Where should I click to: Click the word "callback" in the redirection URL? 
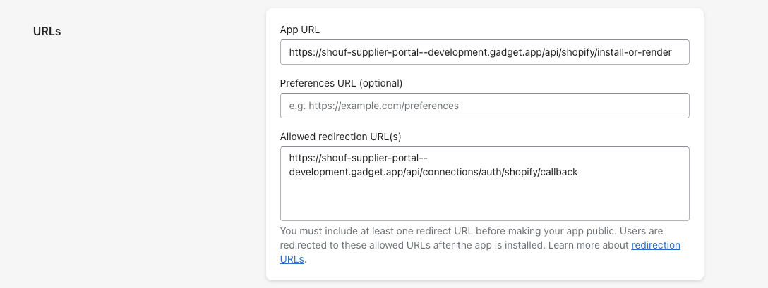click(x=558, y=172)
